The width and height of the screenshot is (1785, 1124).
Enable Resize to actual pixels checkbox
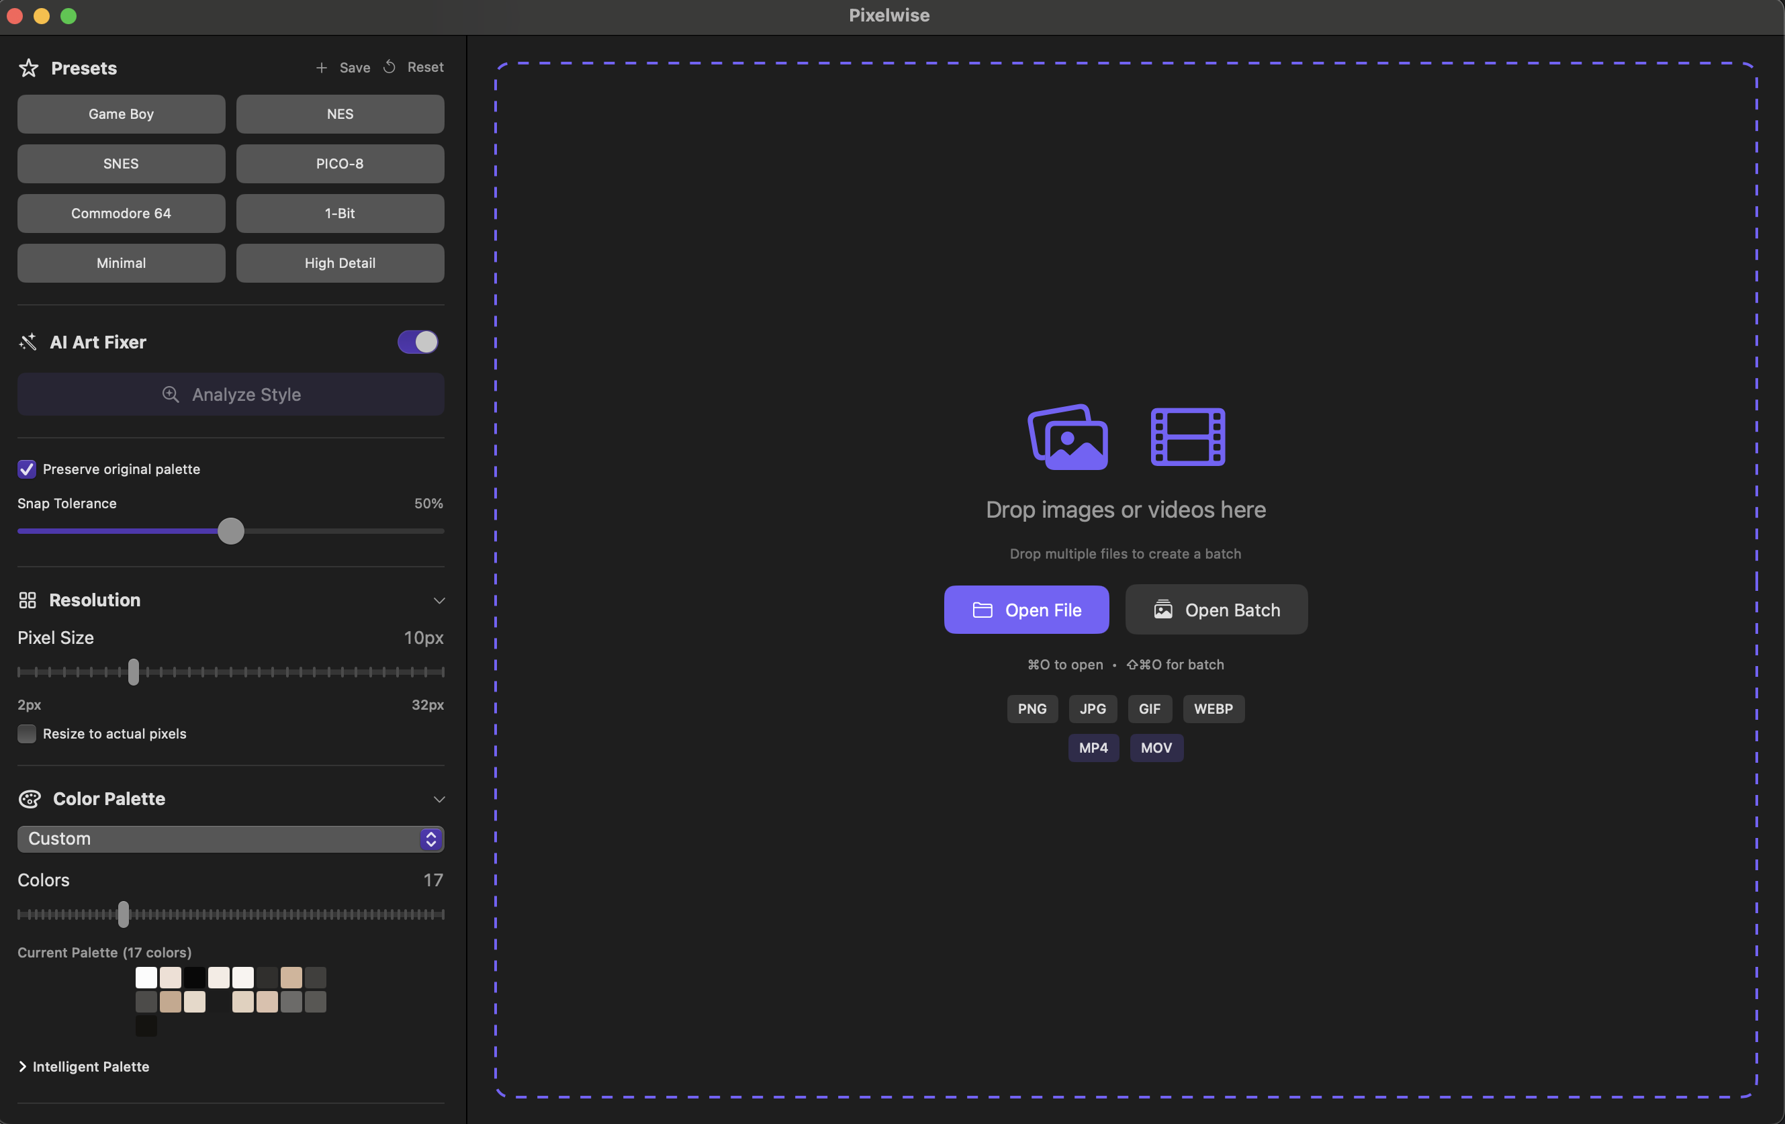point(27,733)
